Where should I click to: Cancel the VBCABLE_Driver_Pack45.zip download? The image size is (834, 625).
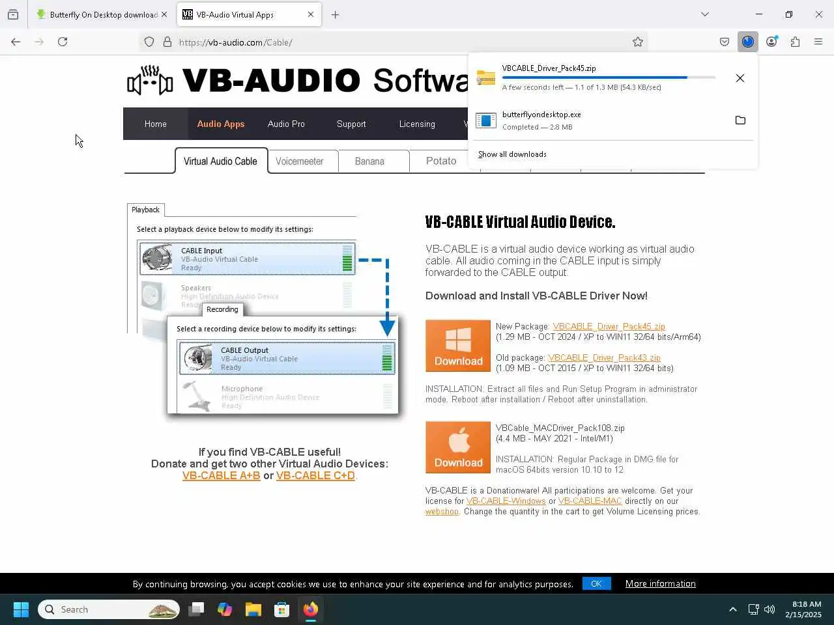pyautogui.click(x=740, y=78)
